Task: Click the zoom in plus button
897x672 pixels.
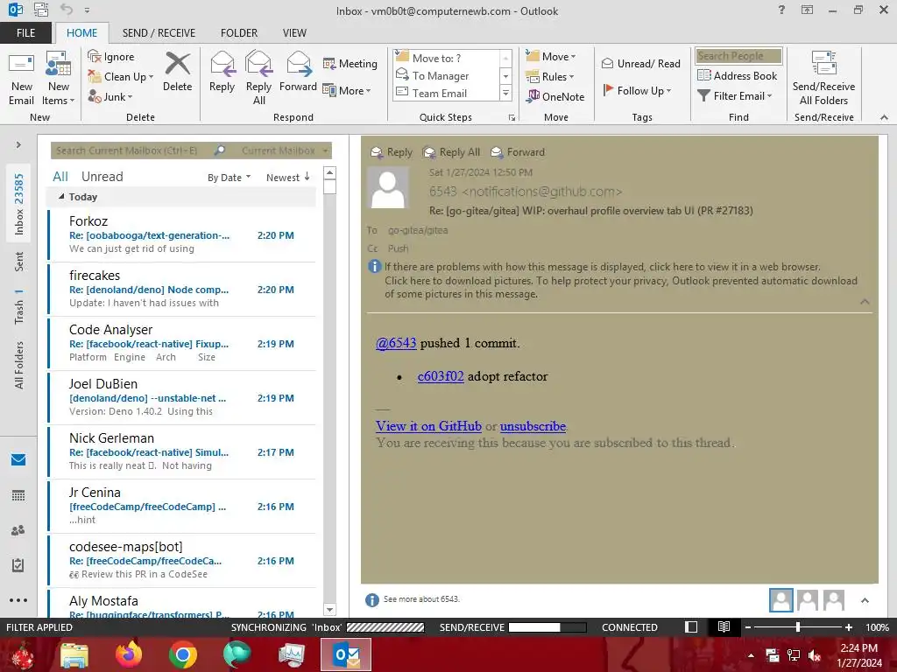Action: (x=849, y=627)
